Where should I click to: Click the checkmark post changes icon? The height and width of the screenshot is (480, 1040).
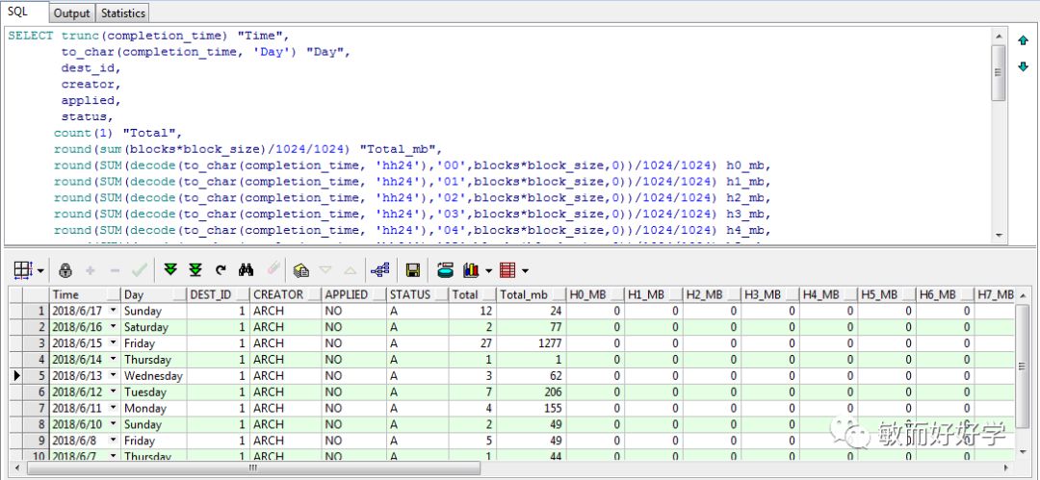[x=140, y=270]
